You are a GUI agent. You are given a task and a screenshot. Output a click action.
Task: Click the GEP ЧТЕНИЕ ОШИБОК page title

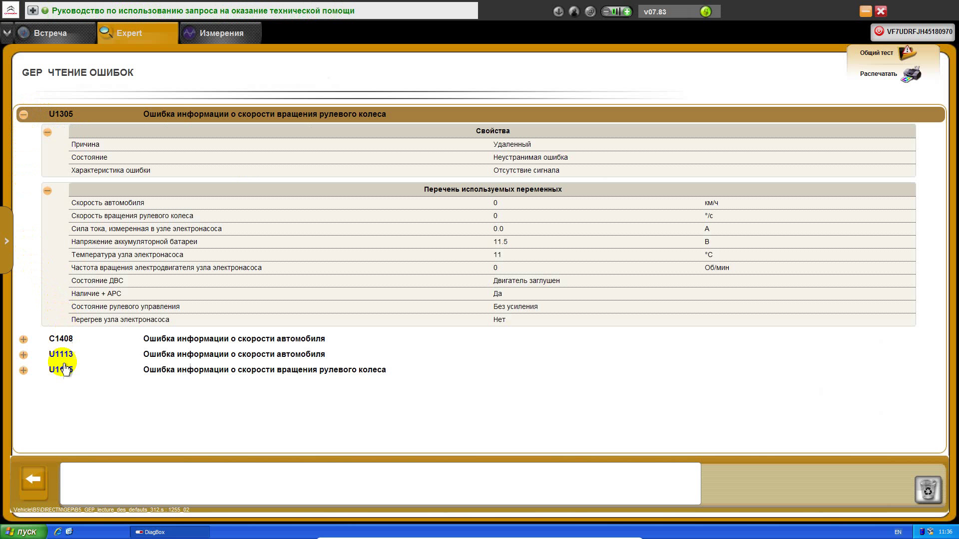point(77,72)
